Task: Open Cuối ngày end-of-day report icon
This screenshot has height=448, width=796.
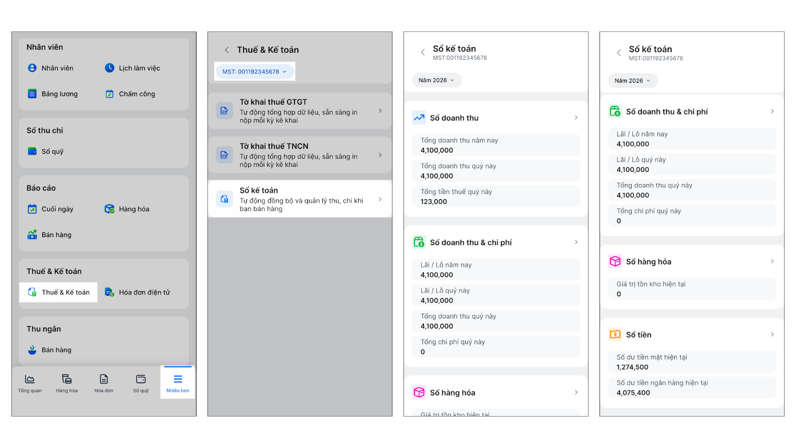Action: pos(32,209)
